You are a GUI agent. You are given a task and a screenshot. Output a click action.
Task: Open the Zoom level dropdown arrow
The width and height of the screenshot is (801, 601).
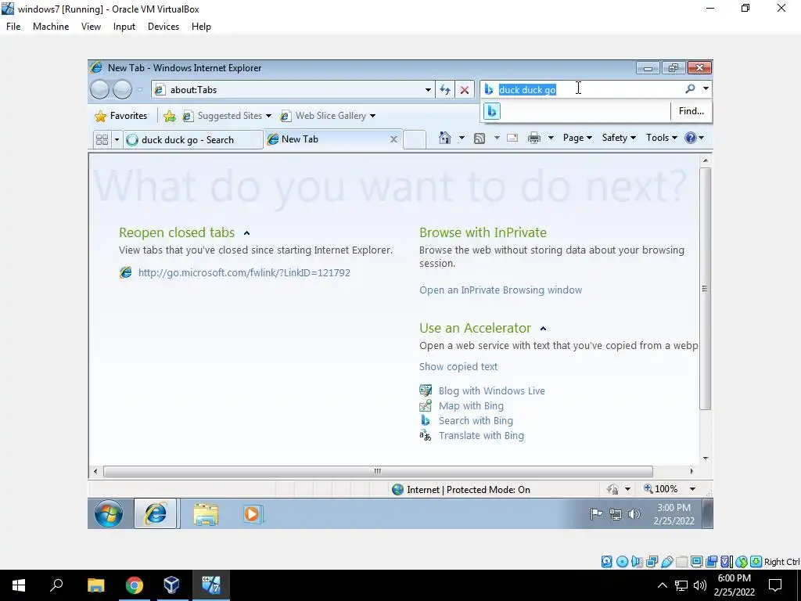click(x=692, y=489)
